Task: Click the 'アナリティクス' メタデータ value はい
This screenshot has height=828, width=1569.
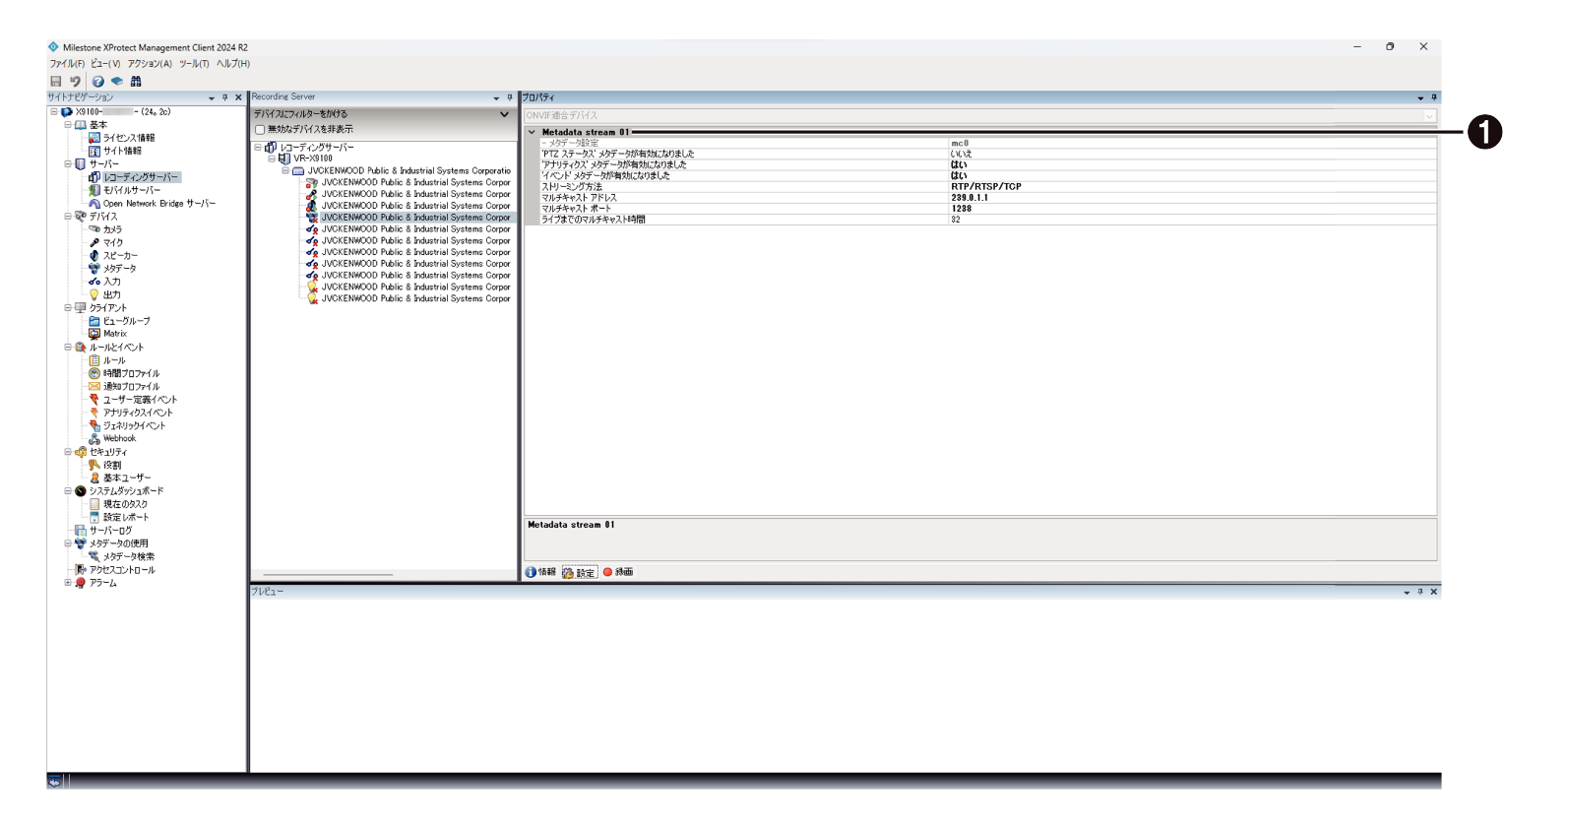Action: coord(959,165)
